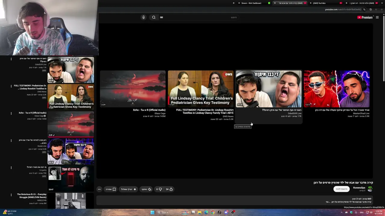Click the YouTube search input field

(x=199, y=17)
